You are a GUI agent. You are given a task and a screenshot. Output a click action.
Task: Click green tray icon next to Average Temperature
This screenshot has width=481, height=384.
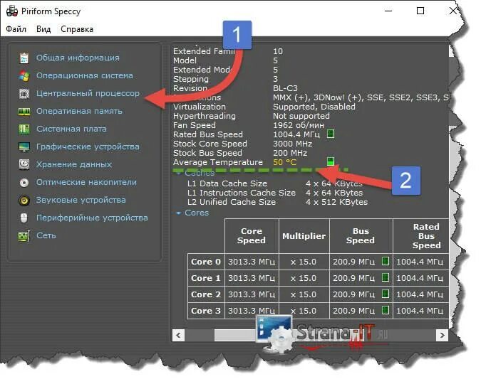331,161
